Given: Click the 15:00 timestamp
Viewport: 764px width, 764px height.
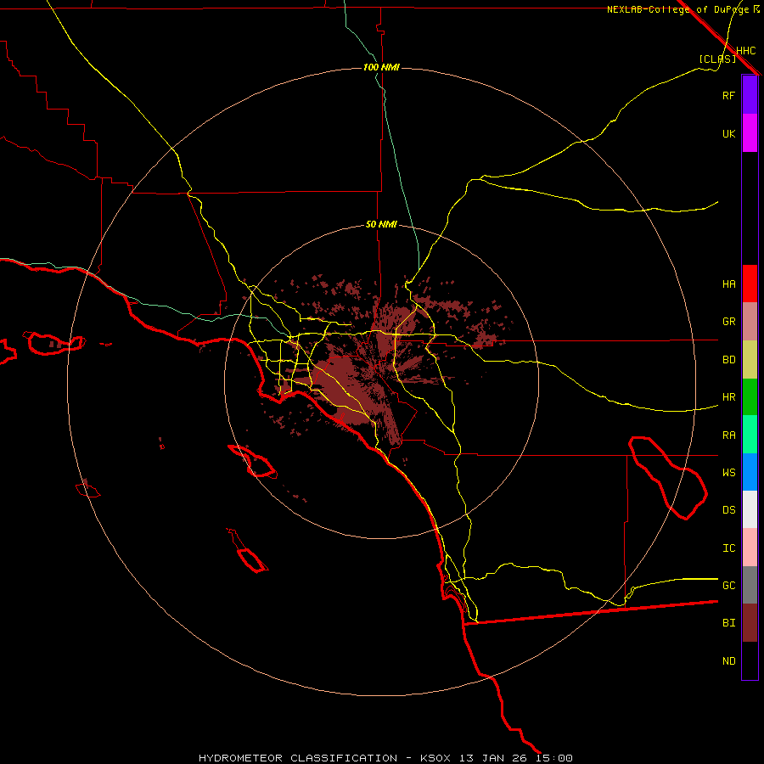Looking at the screenshot, I should (x=554, y=758).
